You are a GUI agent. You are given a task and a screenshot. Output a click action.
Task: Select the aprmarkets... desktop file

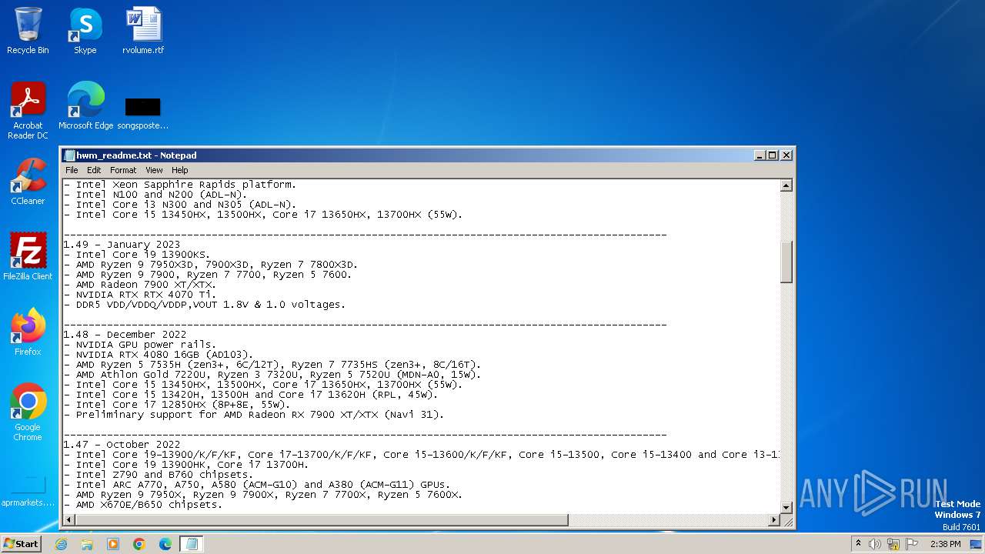28,492
